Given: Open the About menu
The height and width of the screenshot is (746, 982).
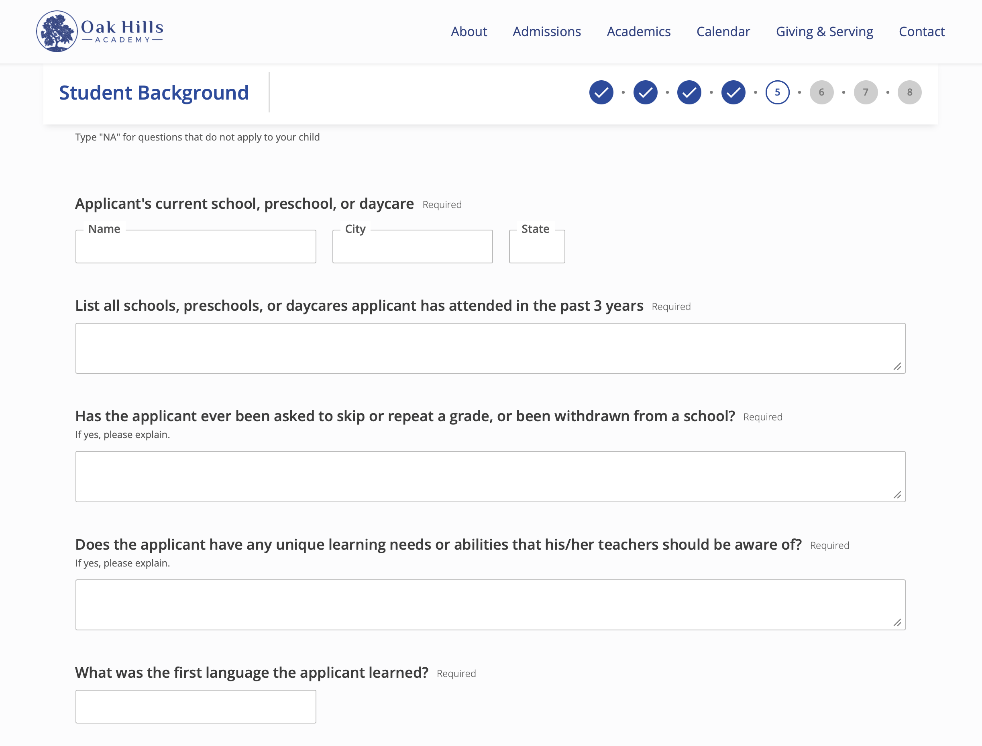Looking at the screenshot, I should pos(469,32).
